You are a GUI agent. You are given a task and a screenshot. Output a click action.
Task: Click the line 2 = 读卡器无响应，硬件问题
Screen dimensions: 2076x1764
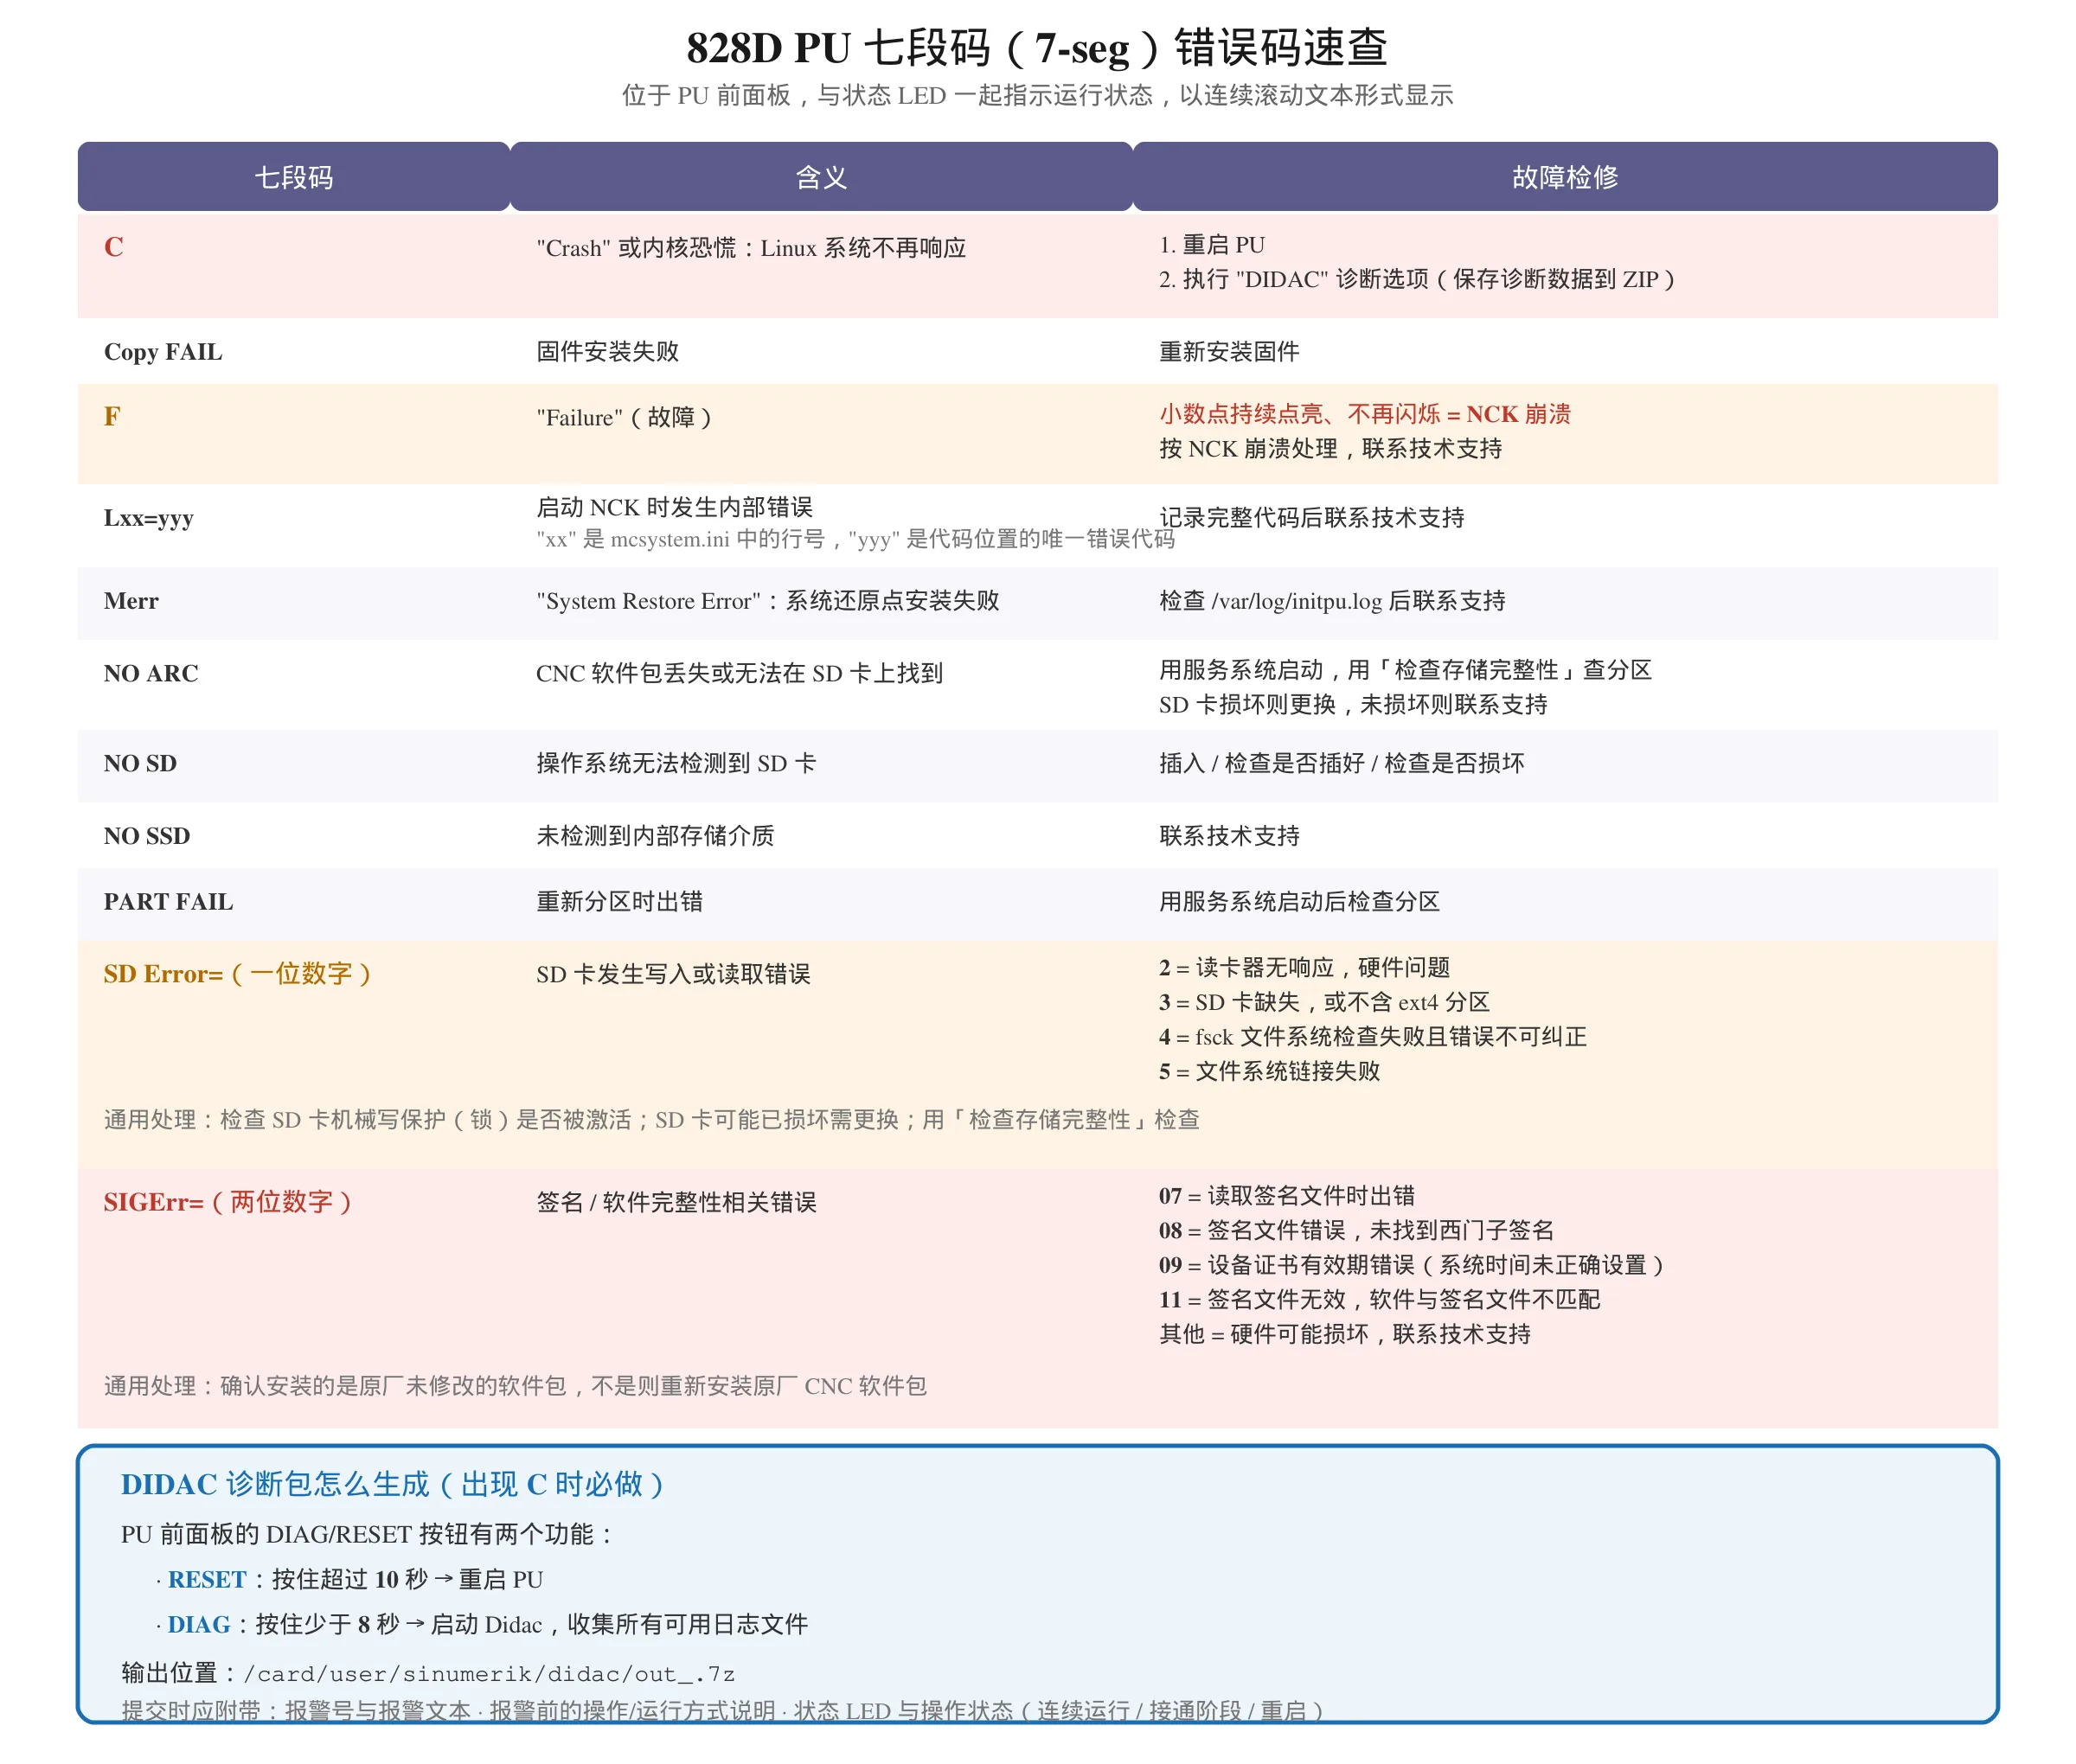[1304, 966]
